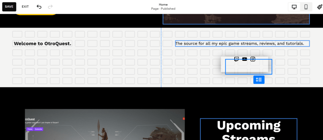Image resolution: width=323 pixels, height=140 pixels.
Task: Select the "Upcoming Streams" heading block
Action: tap(248, 129)
